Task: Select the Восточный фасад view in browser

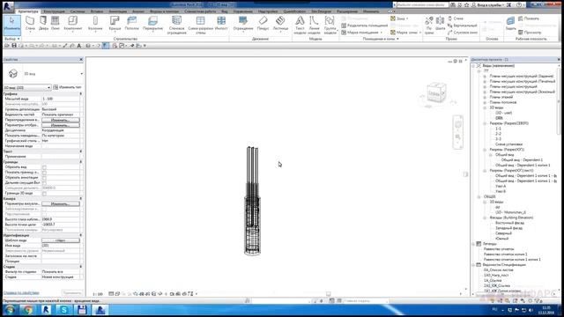Action: (509, 223)
